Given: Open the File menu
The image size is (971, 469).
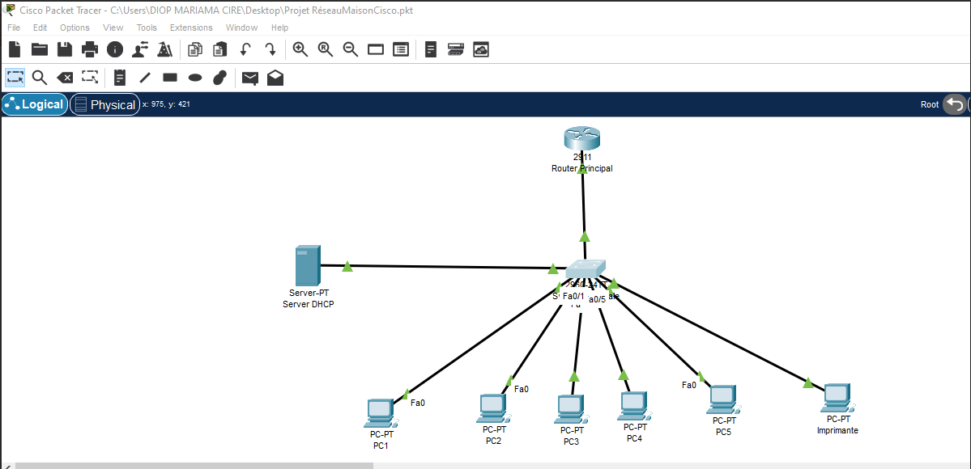Looking at the screenshot, I should point(14,27).
